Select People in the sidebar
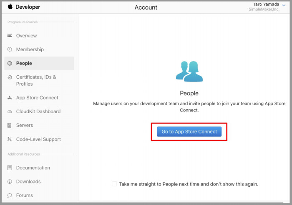This screenshot has height=205, width=292. [x=39, y=63]
